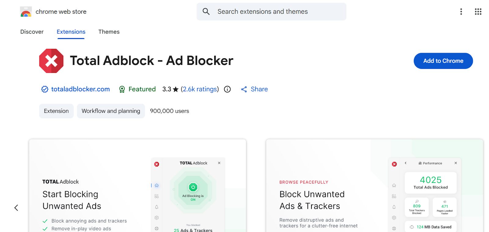The width and height of the screenshot is (489, 232).
Task: Open the Themes tab
Action: tap(109, 32)
